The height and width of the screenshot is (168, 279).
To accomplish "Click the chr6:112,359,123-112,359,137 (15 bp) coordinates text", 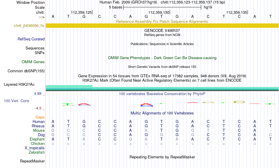I will pos(193,2).
